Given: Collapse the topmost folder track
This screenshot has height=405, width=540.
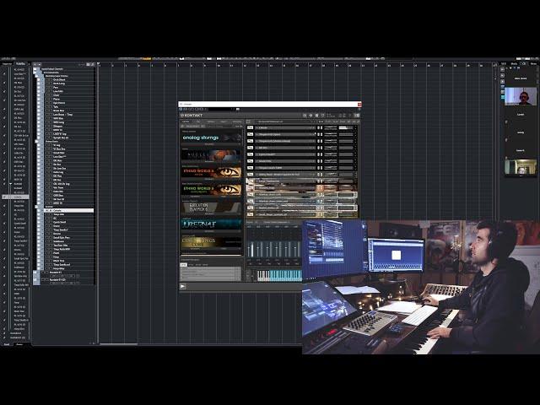Looking at the screenshot, I should pyautogui.click(x=35, y=69).
